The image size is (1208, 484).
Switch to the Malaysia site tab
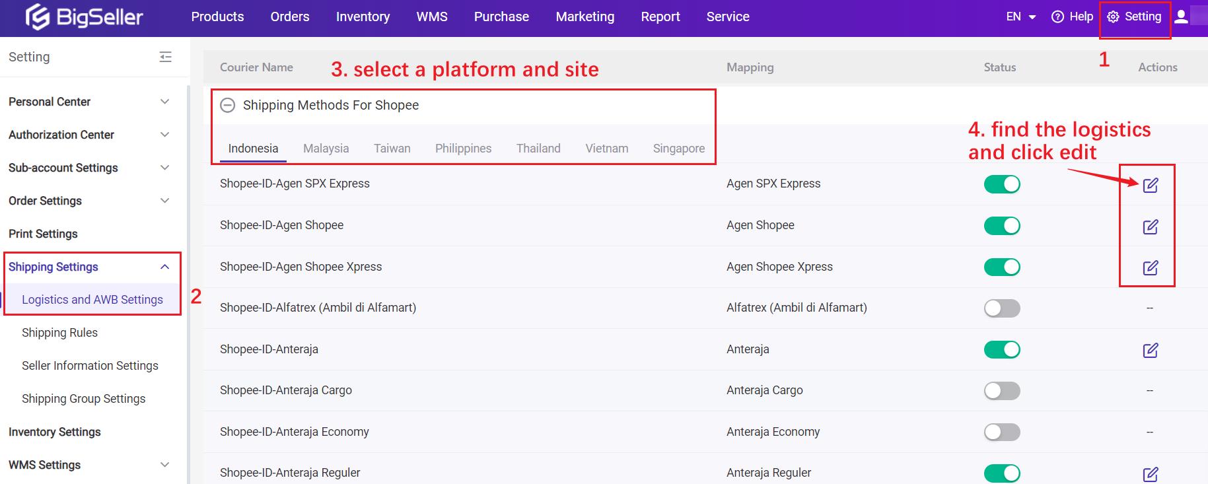pyautogui.click(x=326, y=149)
